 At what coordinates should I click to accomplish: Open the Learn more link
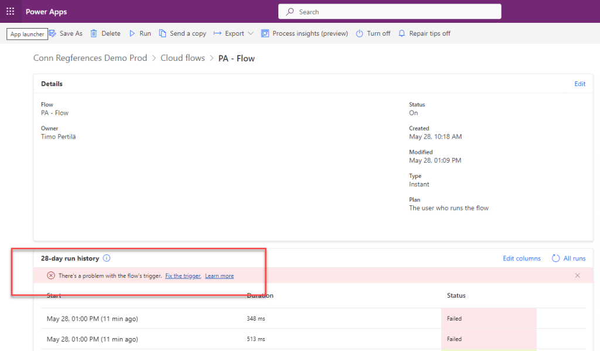219,276
